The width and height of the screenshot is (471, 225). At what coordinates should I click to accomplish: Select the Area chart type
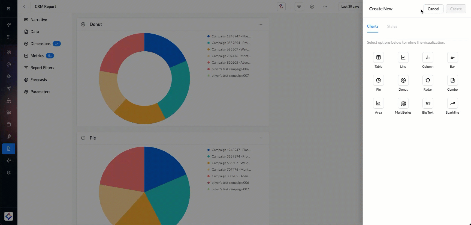click(378, 103)
